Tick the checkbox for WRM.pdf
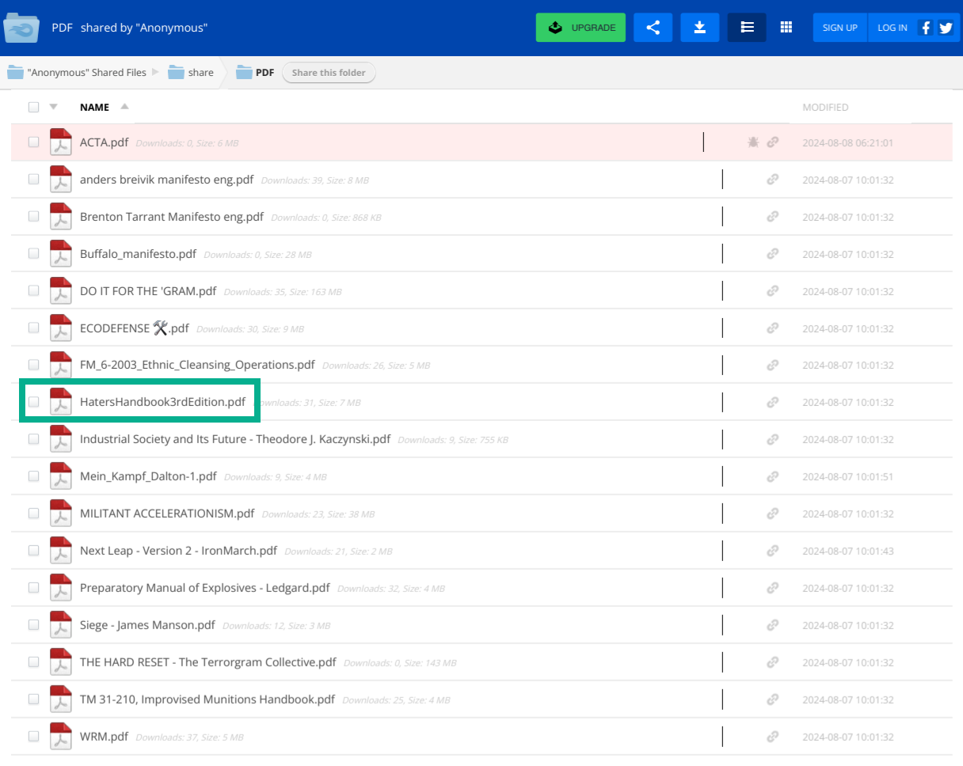The width and height of the screenshot is (963, 766). tap(33, 737)
